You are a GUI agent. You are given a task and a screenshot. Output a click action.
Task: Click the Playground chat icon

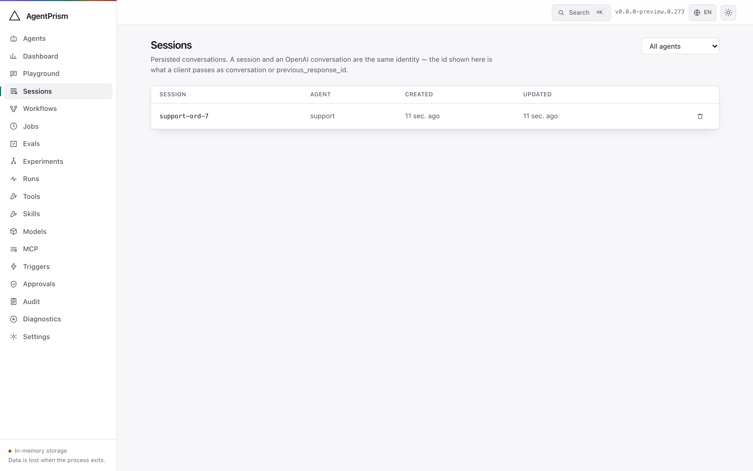(13, 74)
